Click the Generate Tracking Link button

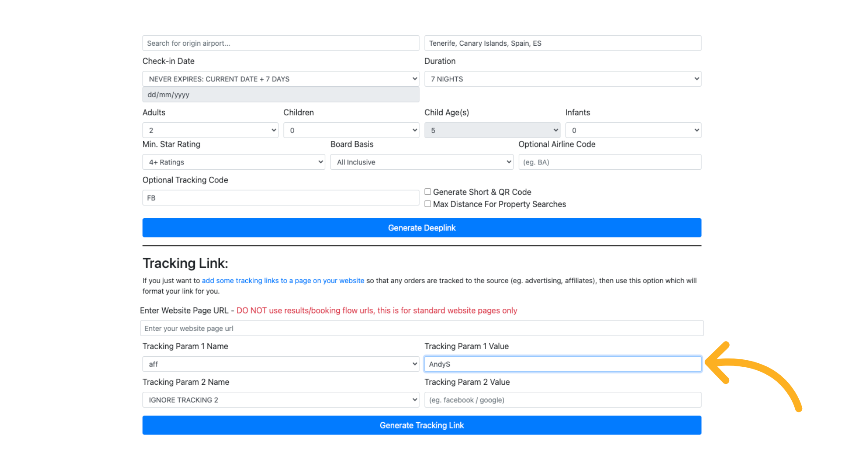[x=422, y=425]
